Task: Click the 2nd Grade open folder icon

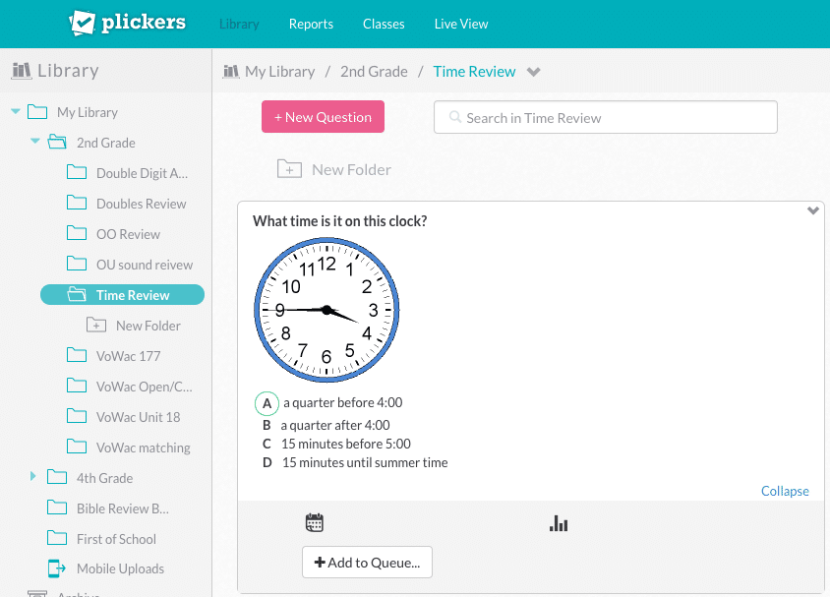Action: 57,142
